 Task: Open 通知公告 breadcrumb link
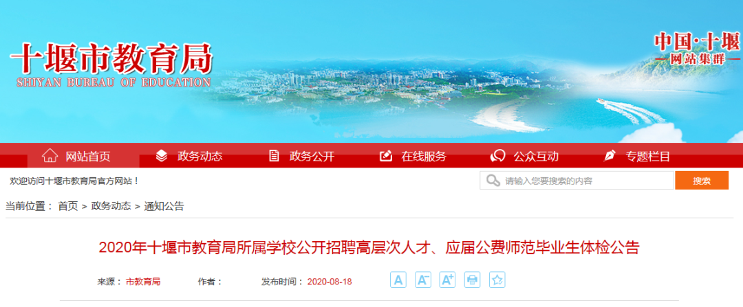tap(164, 206)
